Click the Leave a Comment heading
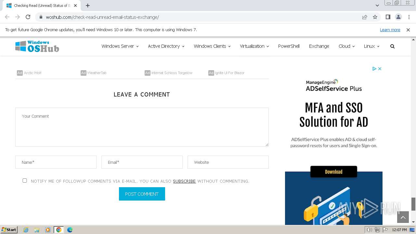Viewport: 416px width, 234px height. tap(142, 95)
